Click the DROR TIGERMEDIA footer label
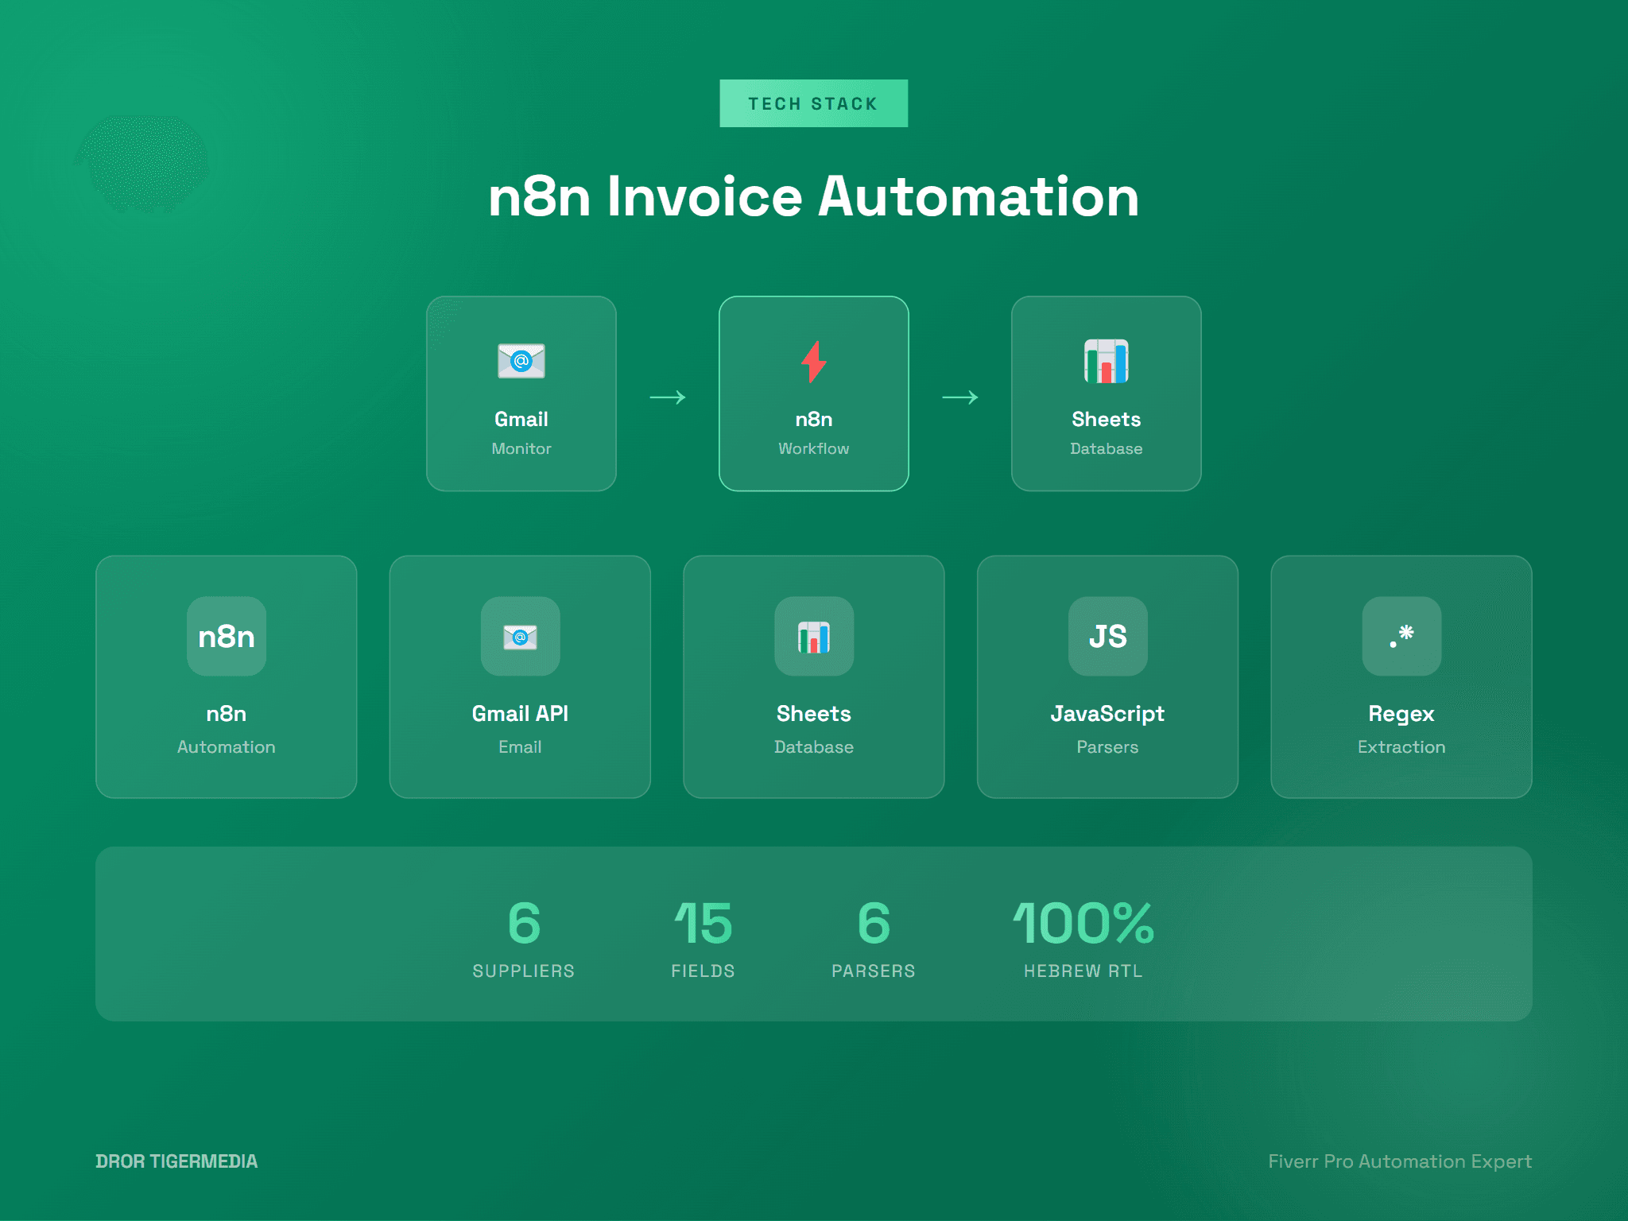 click(x=176, y=1161)
